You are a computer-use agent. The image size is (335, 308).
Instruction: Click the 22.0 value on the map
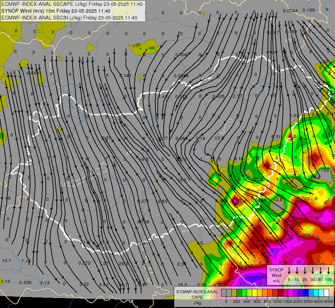tap(182, 159)
